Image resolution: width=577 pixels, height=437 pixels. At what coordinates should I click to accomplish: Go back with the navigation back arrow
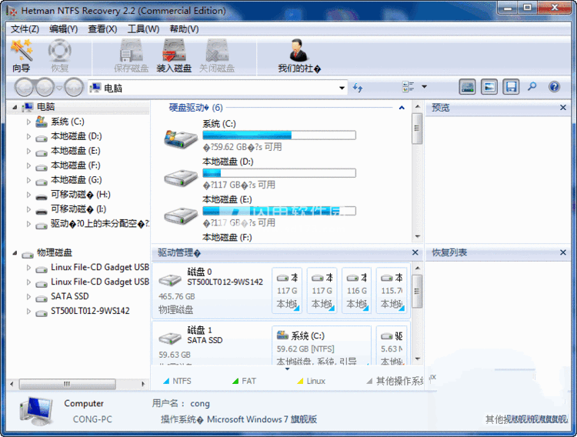(x=25, y=88)
